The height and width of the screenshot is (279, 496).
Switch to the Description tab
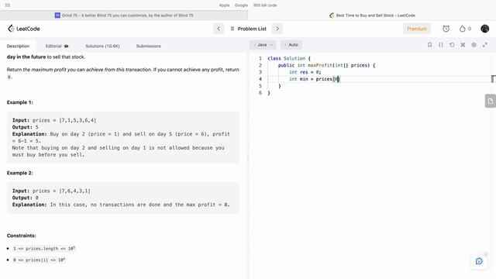click(x=18, y=46)
